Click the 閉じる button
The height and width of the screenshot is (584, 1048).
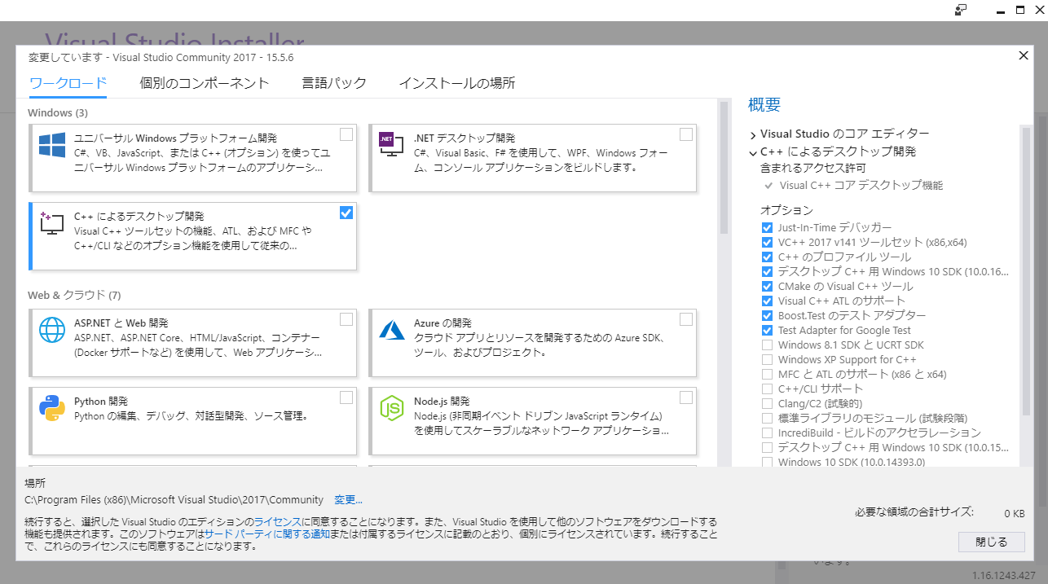990,542
